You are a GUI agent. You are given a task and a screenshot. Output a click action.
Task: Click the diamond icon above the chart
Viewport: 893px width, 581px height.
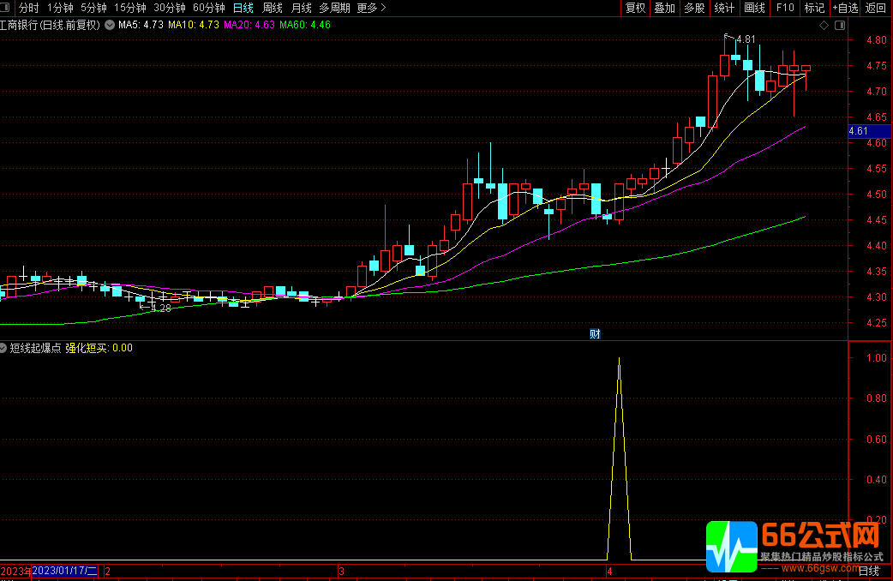[x=824, y=25]
